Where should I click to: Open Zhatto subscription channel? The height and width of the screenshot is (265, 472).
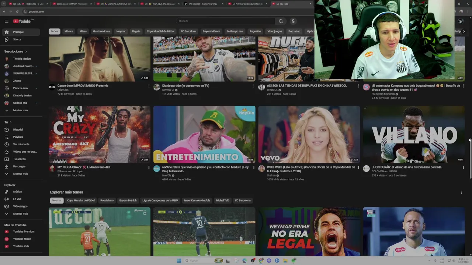[x=21, y=81]
